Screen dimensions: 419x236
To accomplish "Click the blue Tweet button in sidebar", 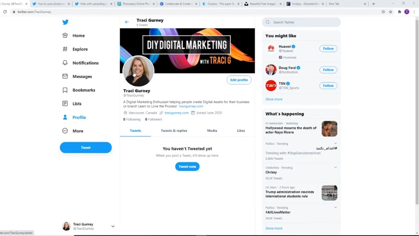I will point(86,147).
